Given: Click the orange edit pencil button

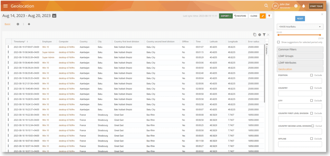Looking at the screenshot, I should coord(263,16).
